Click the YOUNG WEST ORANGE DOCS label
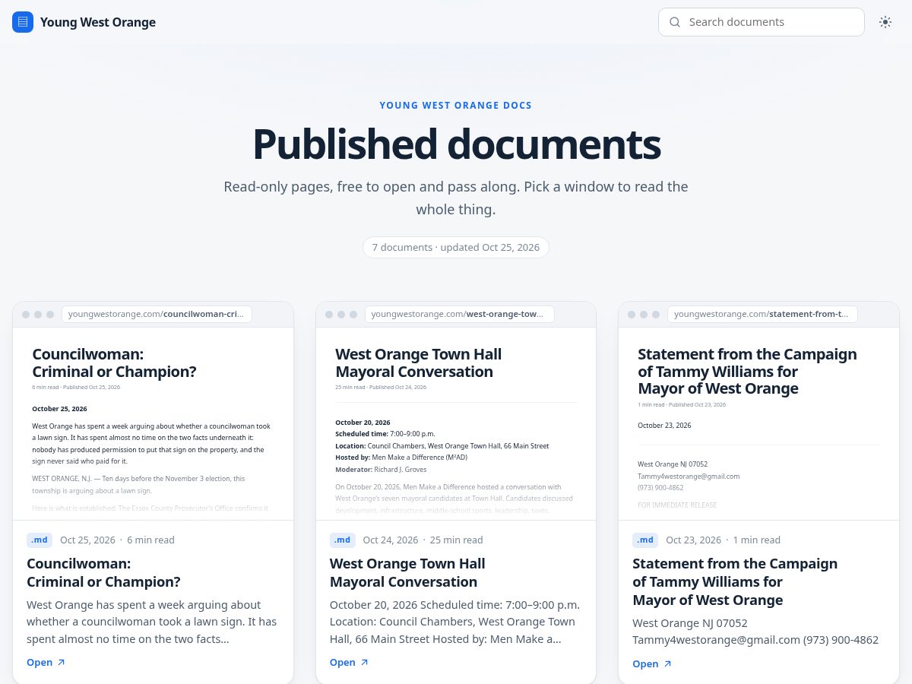The image size is (912, 684). pos(456,105)
